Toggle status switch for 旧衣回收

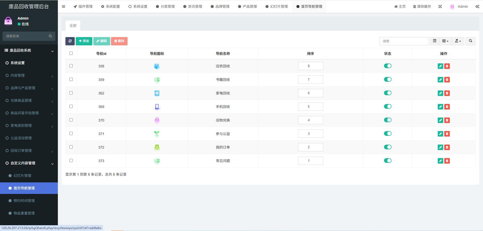388,66
